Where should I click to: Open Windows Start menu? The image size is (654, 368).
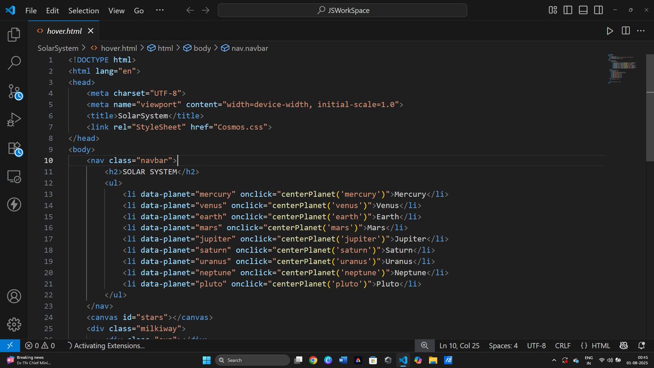[207, 360]
